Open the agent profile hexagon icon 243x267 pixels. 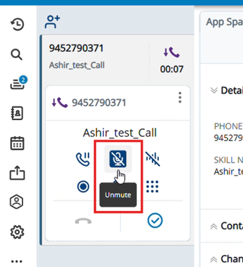point(17,202)
